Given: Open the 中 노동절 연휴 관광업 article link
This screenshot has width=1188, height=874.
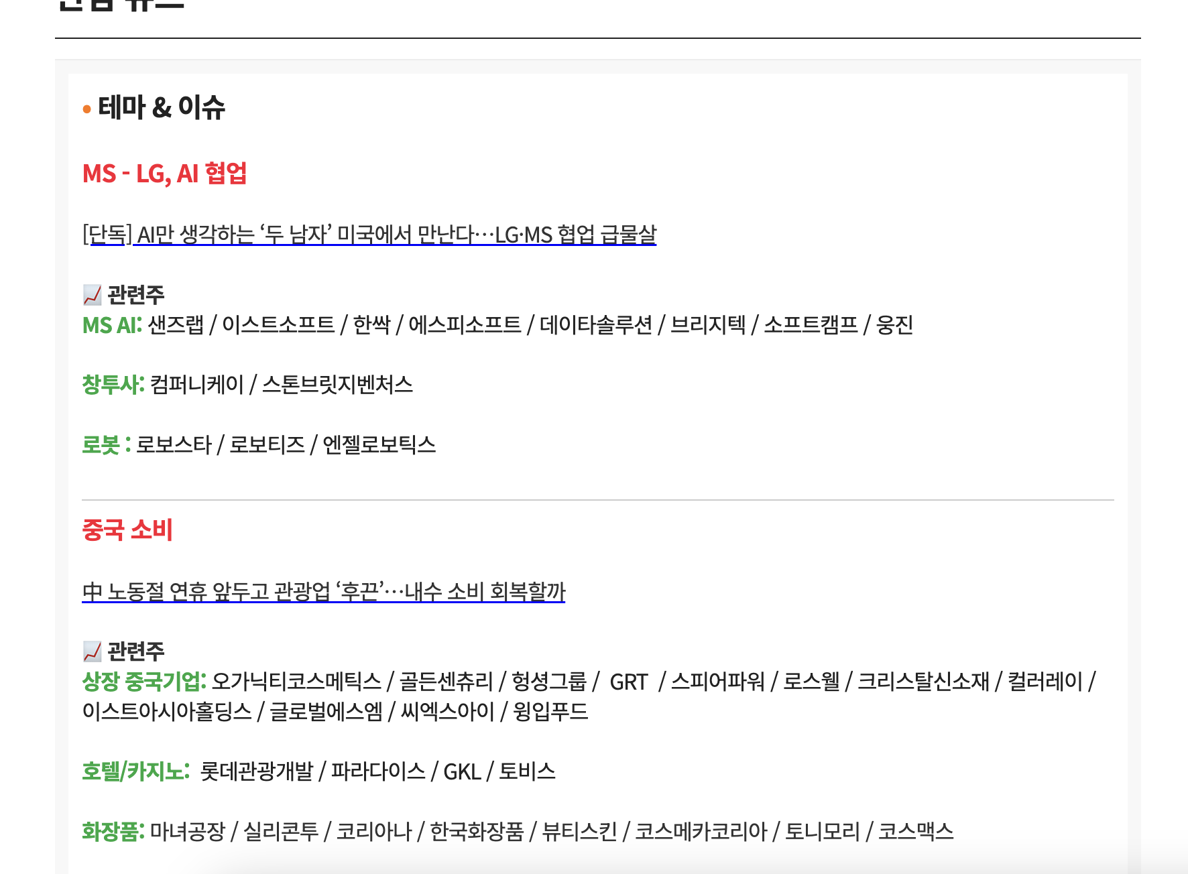Looking at the screenshot, I should [x=324, y=592].
